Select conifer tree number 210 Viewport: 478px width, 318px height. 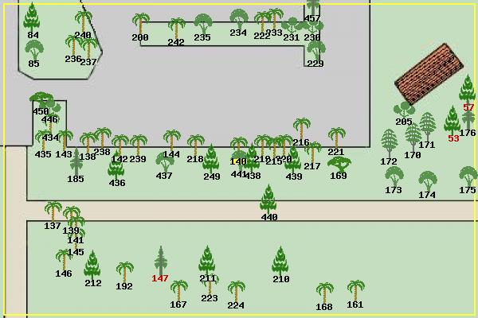(280, 260)
